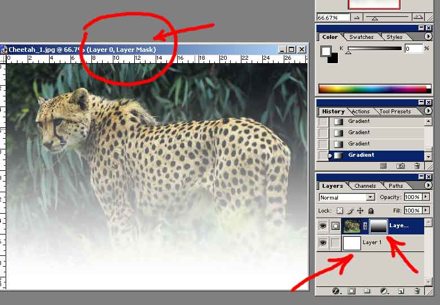Click the K grayscale slider bar
This screenshot has width=440, height=305.
pyautogui.click(x=375, y=48)
